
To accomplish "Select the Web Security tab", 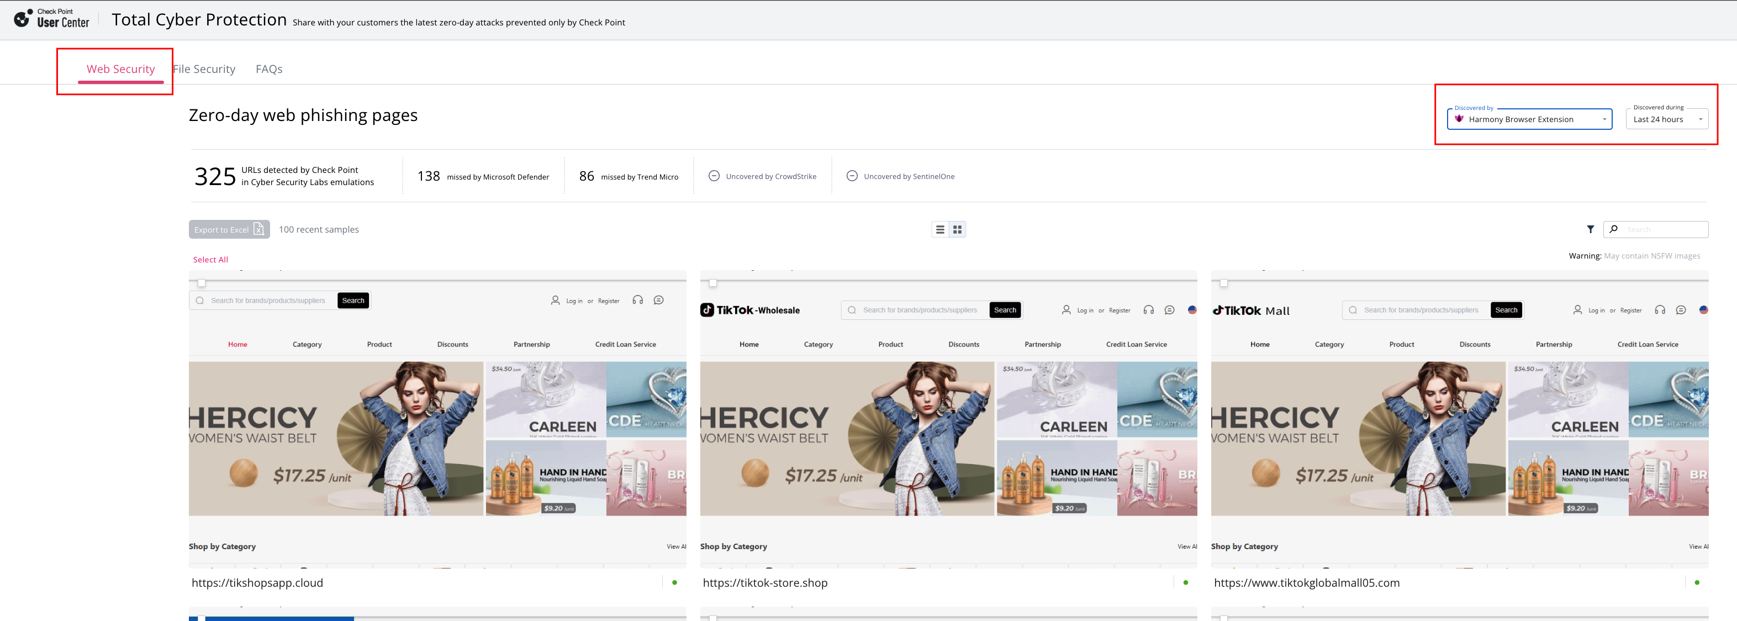I will [121, 69].
